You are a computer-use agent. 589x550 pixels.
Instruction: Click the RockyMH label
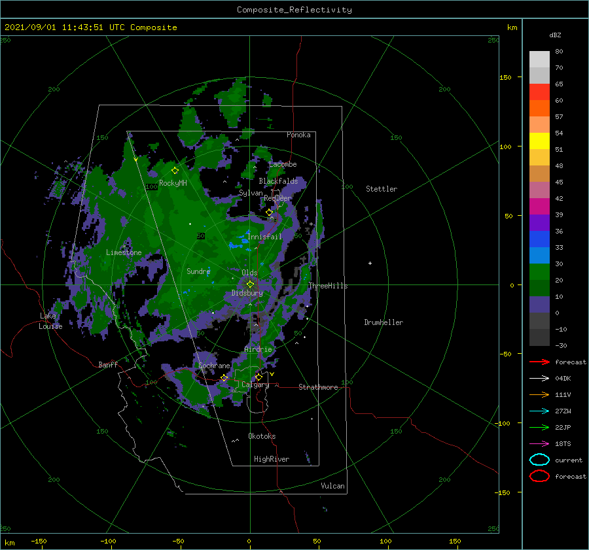click(173, 183)
